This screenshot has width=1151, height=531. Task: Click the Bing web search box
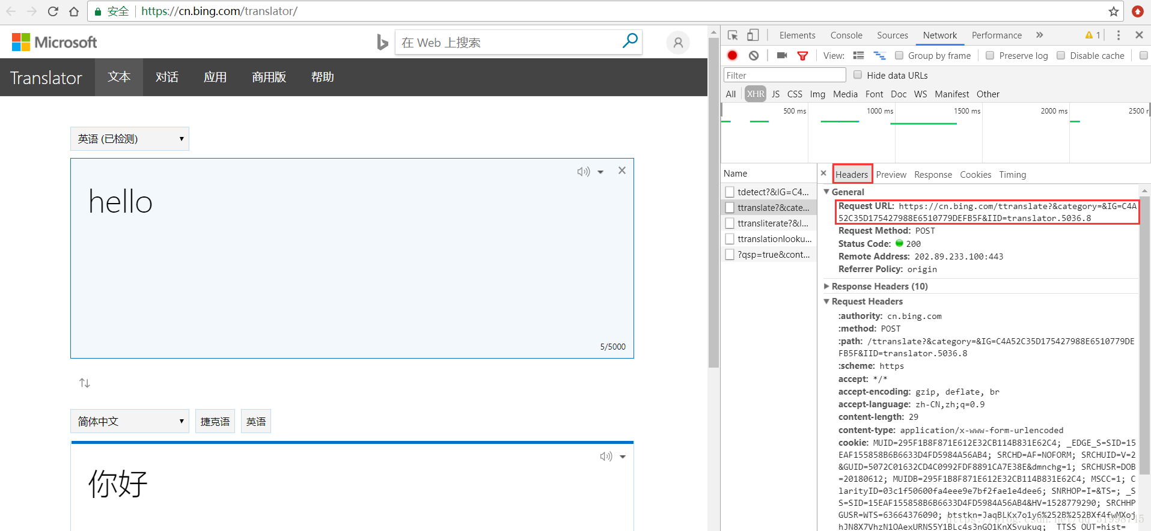(510, 42)
